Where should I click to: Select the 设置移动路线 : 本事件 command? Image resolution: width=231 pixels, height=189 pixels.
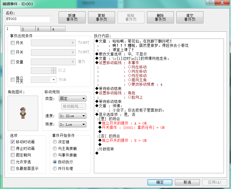tap(117, 63)
